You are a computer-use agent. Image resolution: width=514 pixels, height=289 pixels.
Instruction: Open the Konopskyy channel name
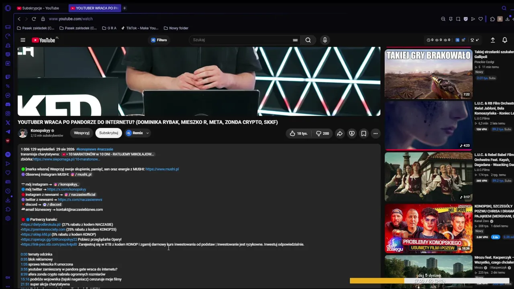pos(40,131)
